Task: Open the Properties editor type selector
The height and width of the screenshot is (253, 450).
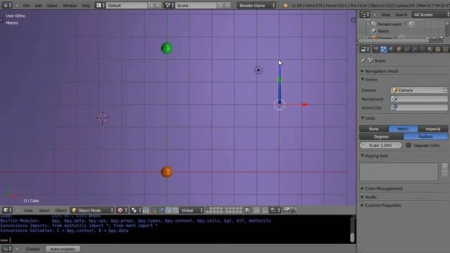Action: click(365, 49)
